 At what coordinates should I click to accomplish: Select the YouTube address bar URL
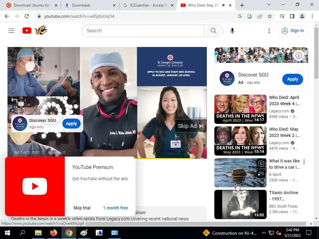tap(79, 16)
